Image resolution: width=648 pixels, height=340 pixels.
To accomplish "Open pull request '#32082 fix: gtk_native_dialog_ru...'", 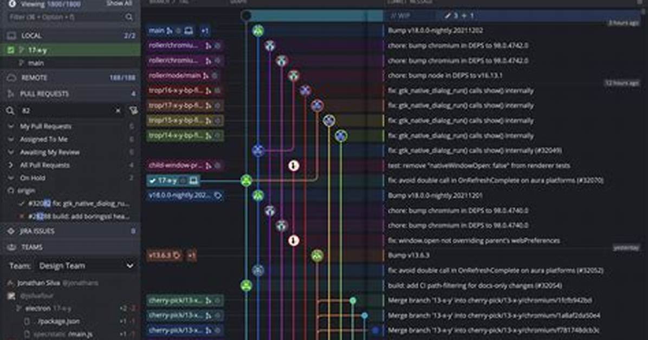I will pos(78,204).
